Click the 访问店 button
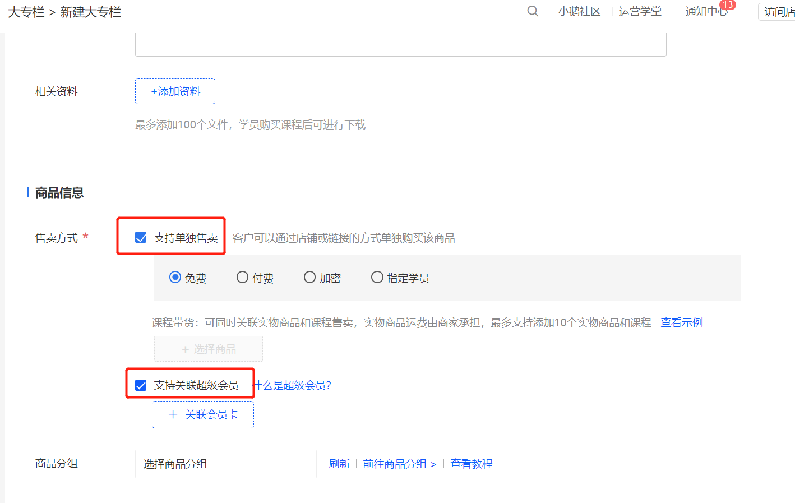 coord(779,12)
